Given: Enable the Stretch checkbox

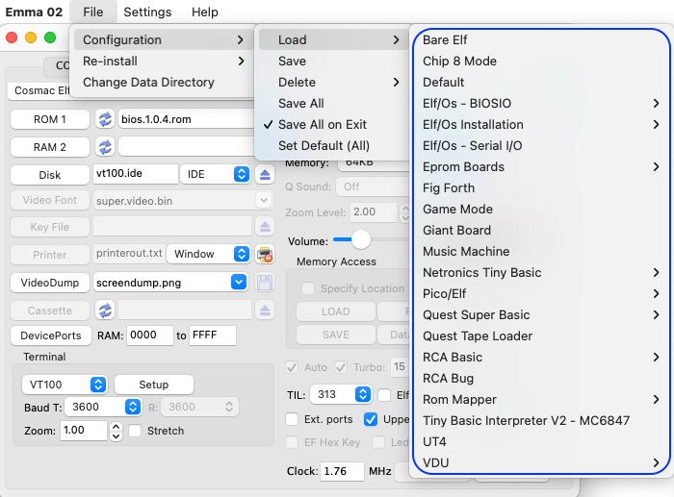Looking at the screenshot, I should [135, 431].
